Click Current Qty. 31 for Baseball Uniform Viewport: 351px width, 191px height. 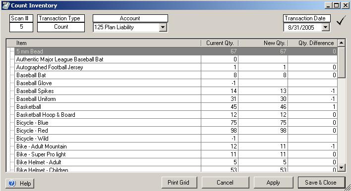[220, 99]
